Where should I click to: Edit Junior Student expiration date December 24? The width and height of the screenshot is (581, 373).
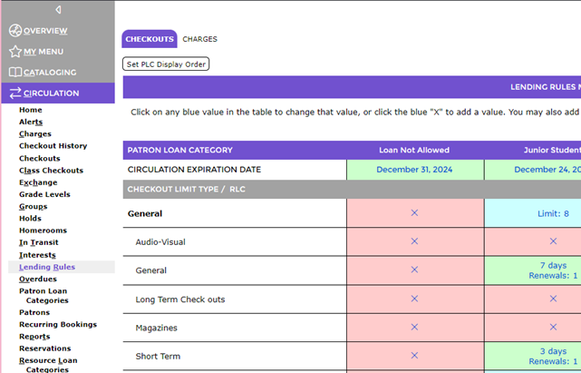(547, 170)
